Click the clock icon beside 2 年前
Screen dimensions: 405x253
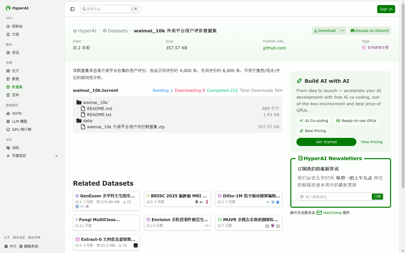(x=75, y=48)
